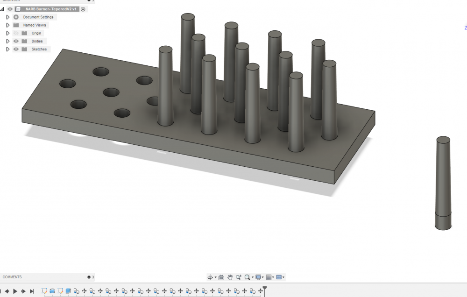The width and height of the screenshot is (467, 297).
Task: Expand the Bodies node
Action: (x=8, y=41)
